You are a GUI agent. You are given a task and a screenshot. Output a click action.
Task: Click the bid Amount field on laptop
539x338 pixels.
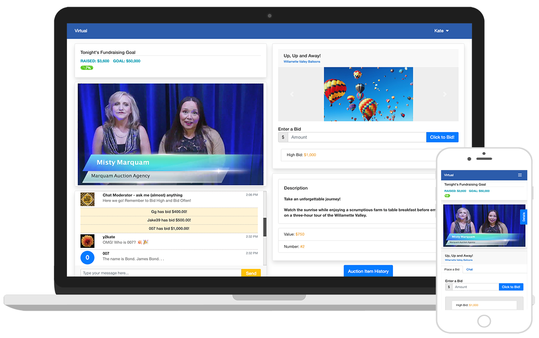[x=357, y=137]
